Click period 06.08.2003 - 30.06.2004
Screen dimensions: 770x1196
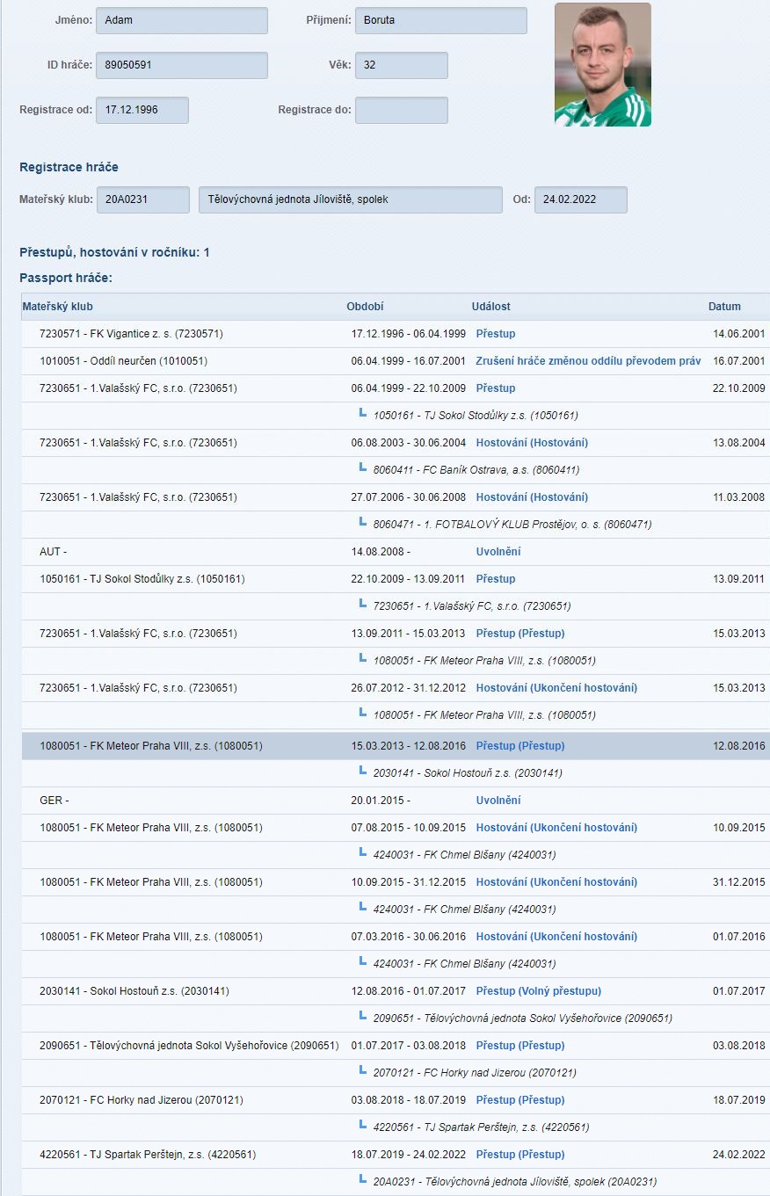point(409,443)
